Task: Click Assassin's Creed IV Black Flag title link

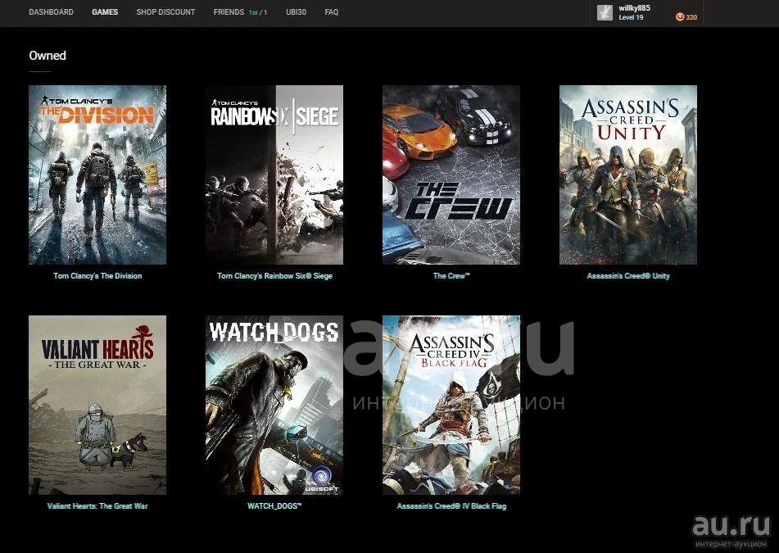Action: pos(451,506)
